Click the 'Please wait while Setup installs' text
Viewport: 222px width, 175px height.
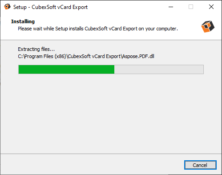[x=51, y=29]
